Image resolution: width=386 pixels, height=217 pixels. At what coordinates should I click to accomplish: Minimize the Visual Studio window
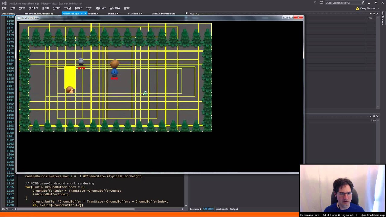tap(369, 3)
